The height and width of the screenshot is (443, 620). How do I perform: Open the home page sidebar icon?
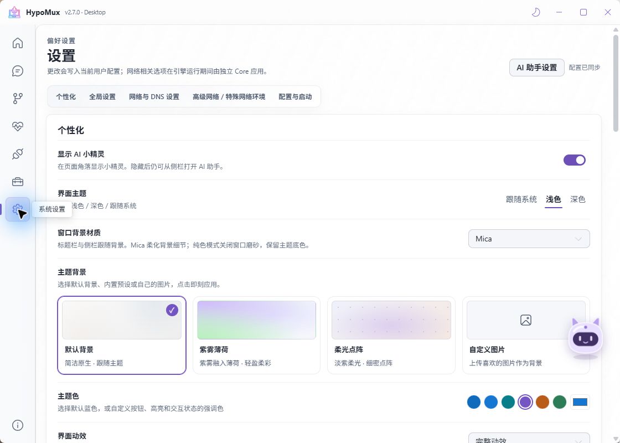[17, 43]
